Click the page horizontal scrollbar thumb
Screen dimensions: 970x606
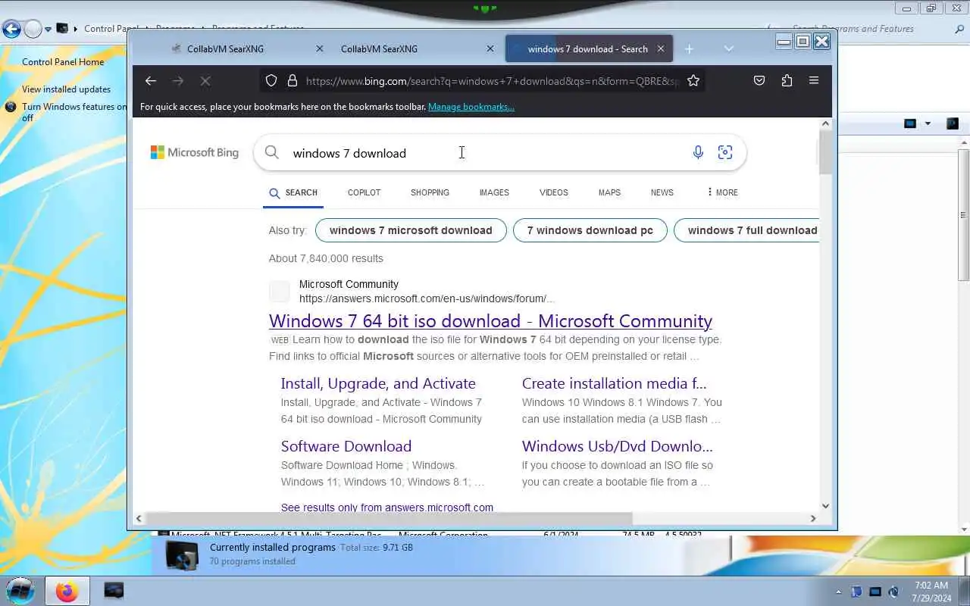[388, 519]
